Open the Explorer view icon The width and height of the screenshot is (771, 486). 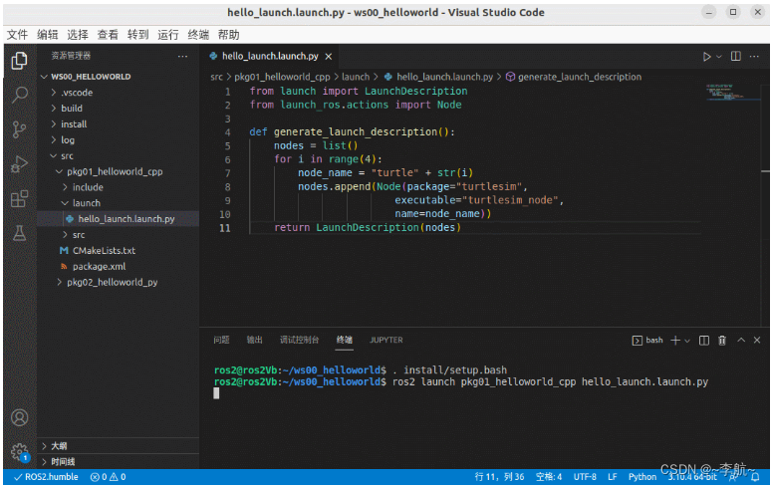coord(19,61)
